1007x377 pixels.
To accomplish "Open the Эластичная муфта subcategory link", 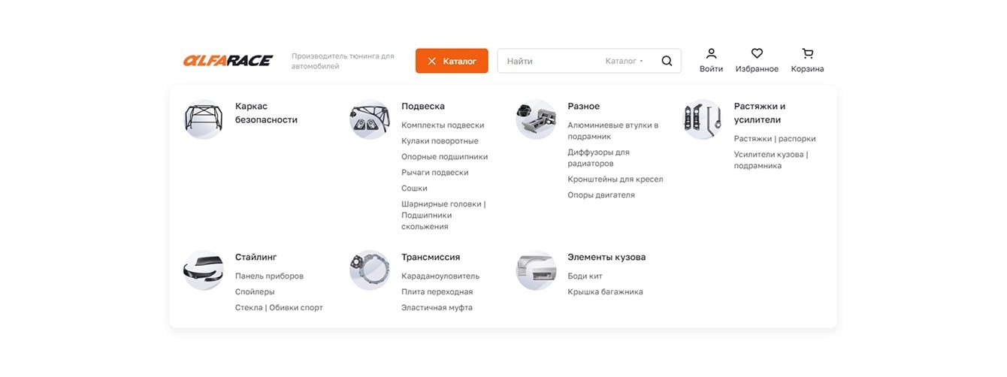I will pos(437,308).
